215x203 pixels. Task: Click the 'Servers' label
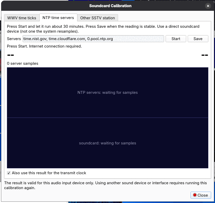click(x=14, y=39)
